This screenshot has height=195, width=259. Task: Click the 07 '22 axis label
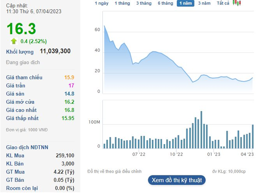(x=139, y=154)
